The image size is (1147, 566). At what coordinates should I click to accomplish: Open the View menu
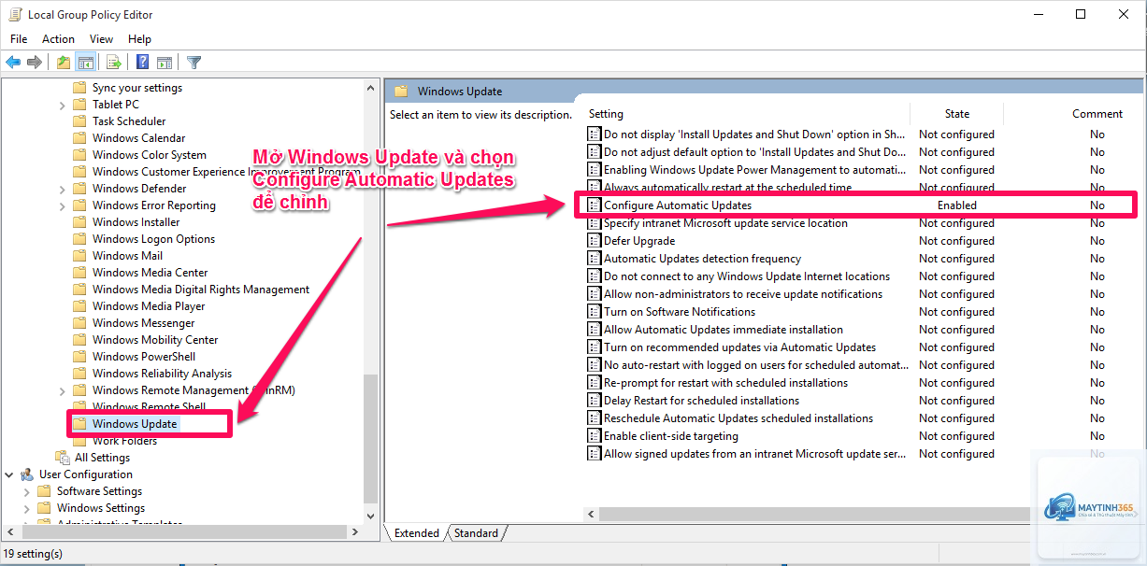[x=101, y=39]
